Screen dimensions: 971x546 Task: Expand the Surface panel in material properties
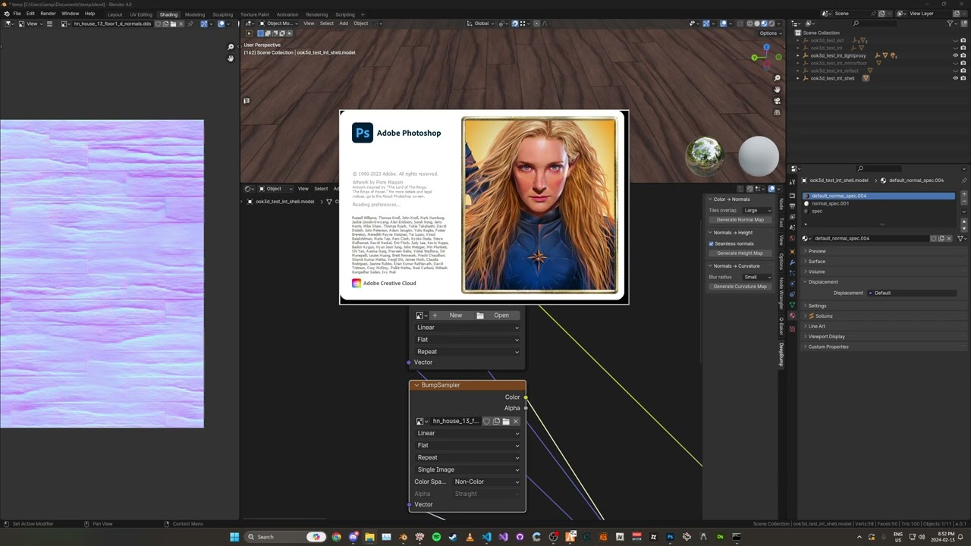pyautogui.click(x=816, y=262)
